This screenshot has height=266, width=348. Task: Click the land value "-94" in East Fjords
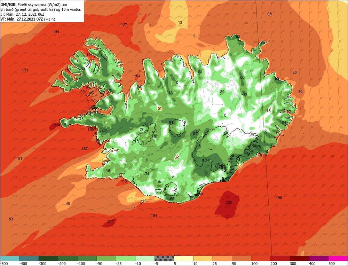(x=284, y=123)
